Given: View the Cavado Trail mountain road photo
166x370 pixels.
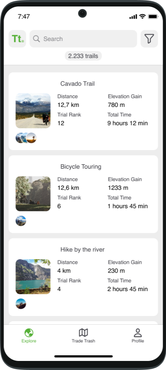Looking at the screenshot, I should coord(33,111).
